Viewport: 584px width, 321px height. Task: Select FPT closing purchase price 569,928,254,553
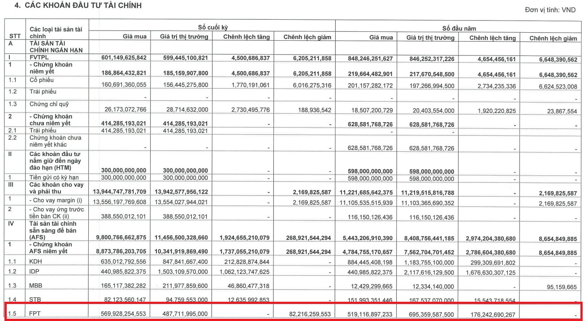[x=118, y=314]
